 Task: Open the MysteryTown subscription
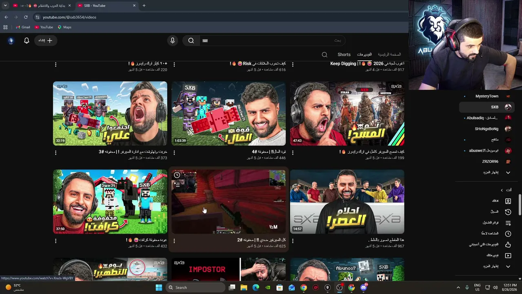pos(487,96)
